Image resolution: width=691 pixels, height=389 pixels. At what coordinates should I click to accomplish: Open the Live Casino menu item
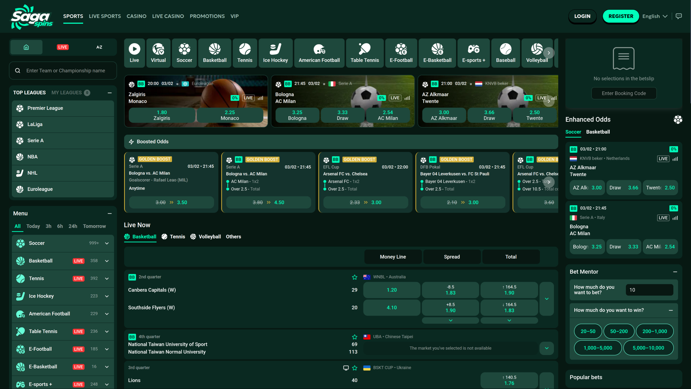pos(168,16)
